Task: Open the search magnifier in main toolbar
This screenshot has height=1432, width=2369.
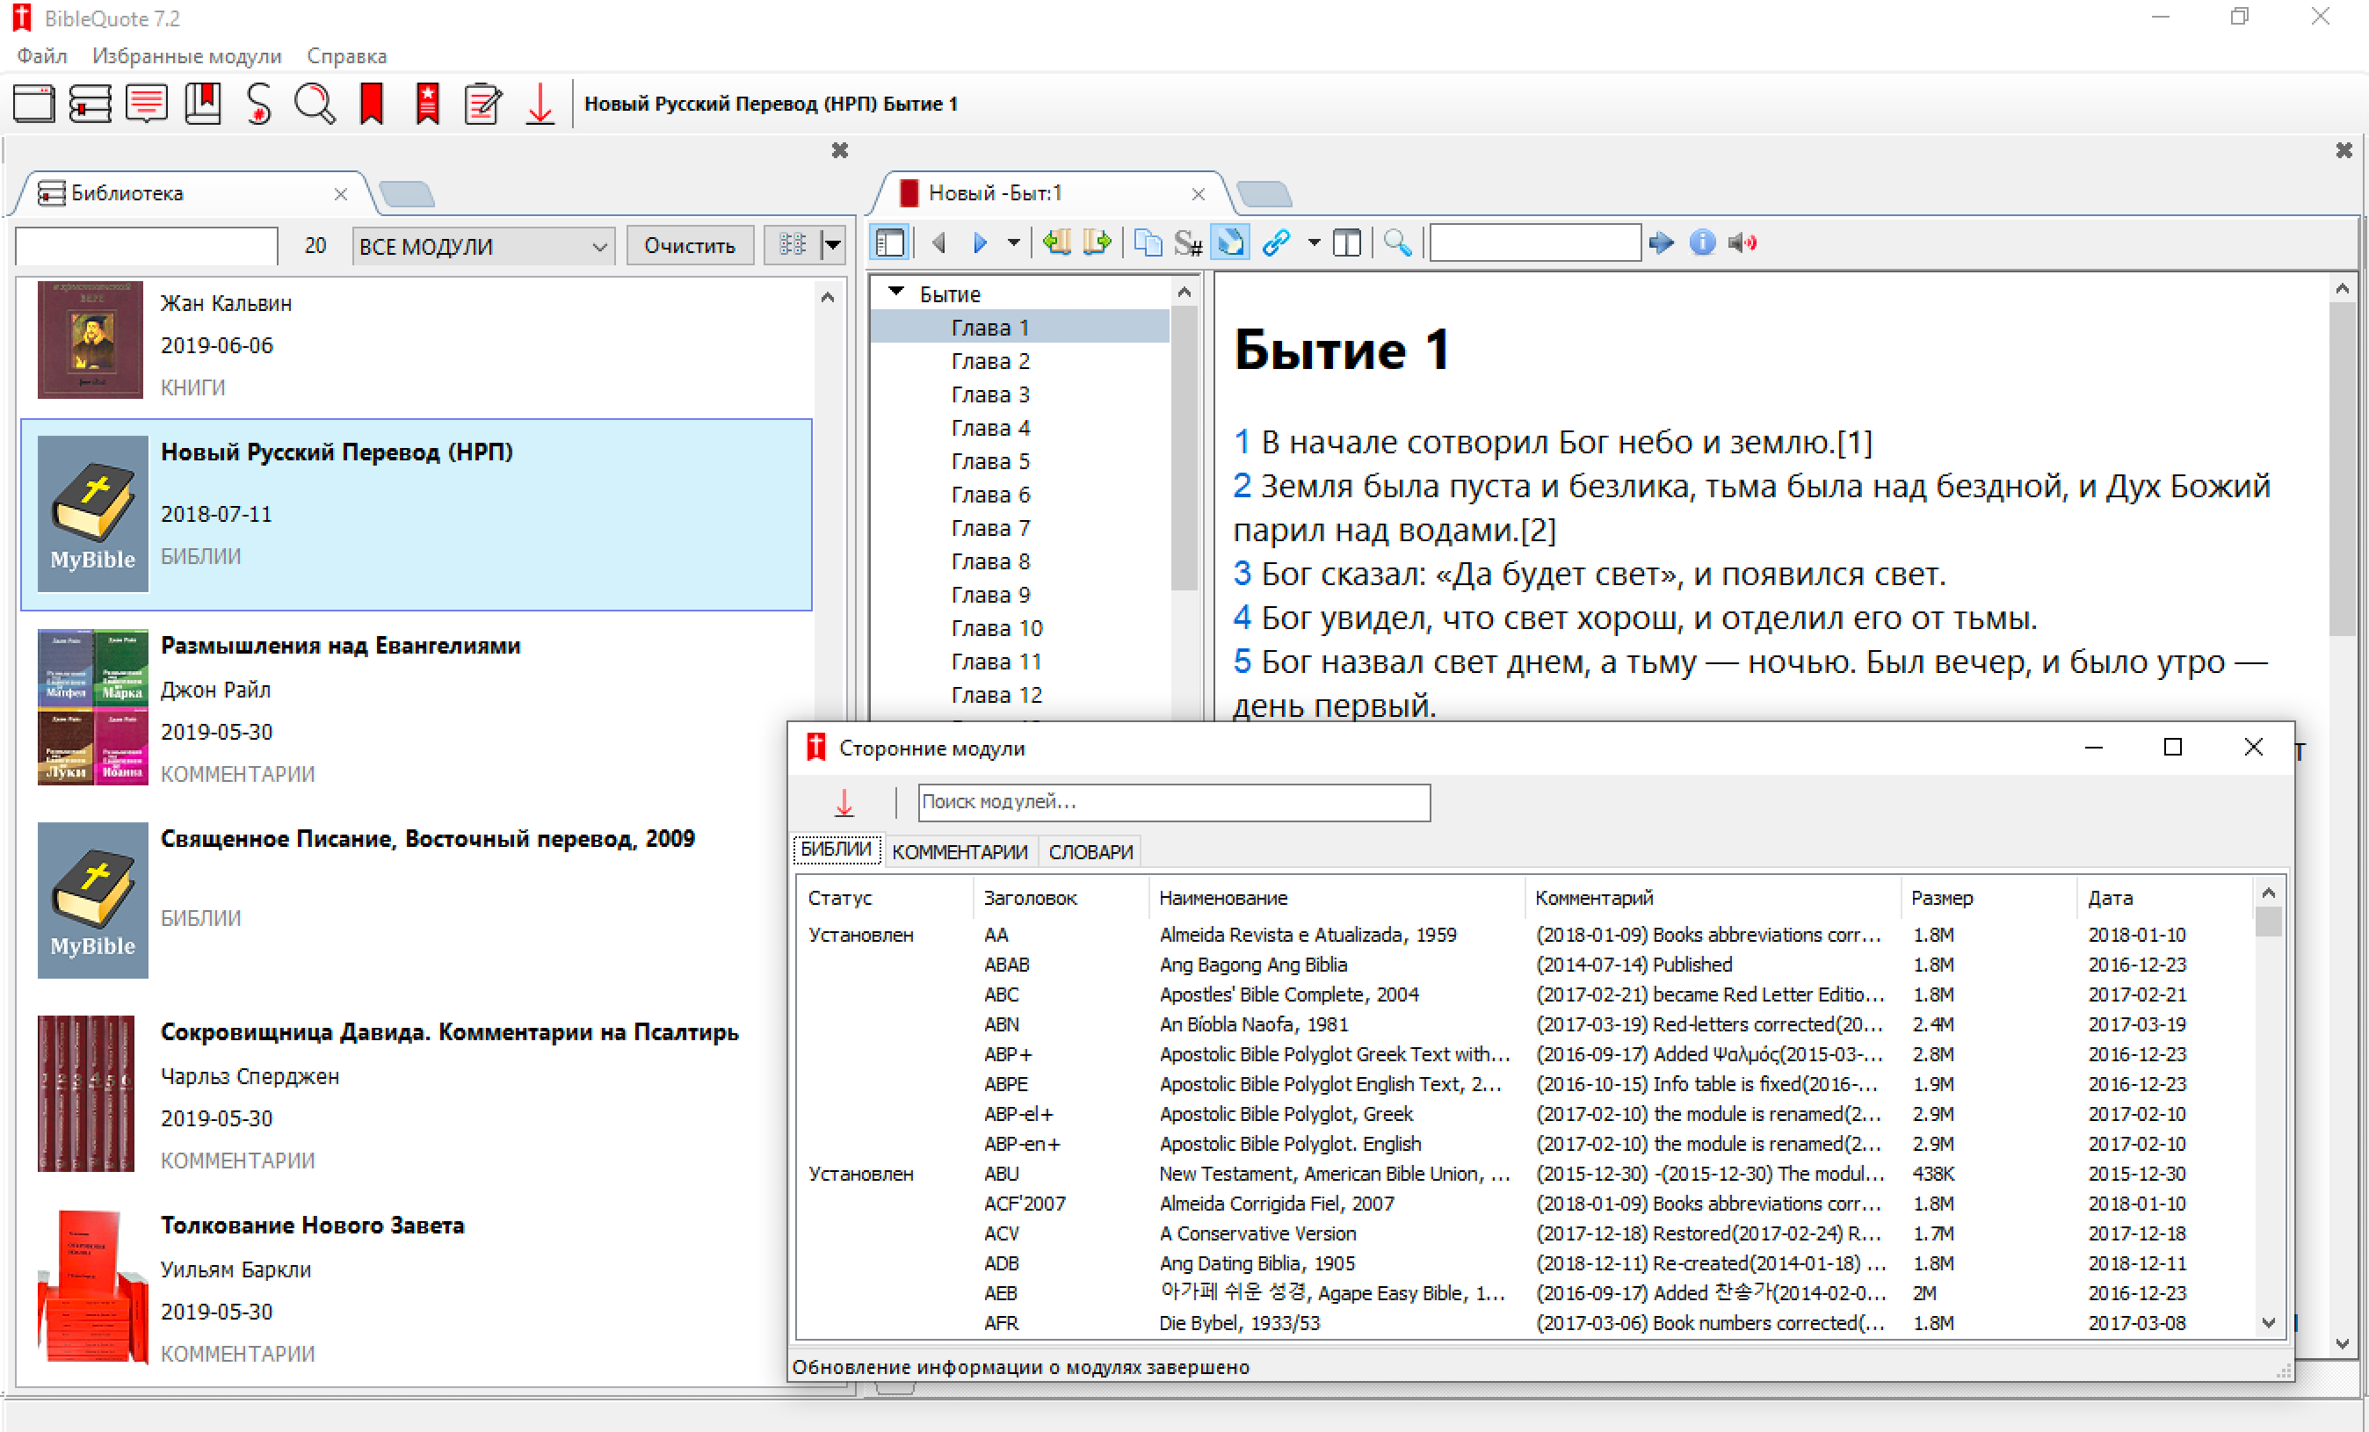Action: (315, 104)
